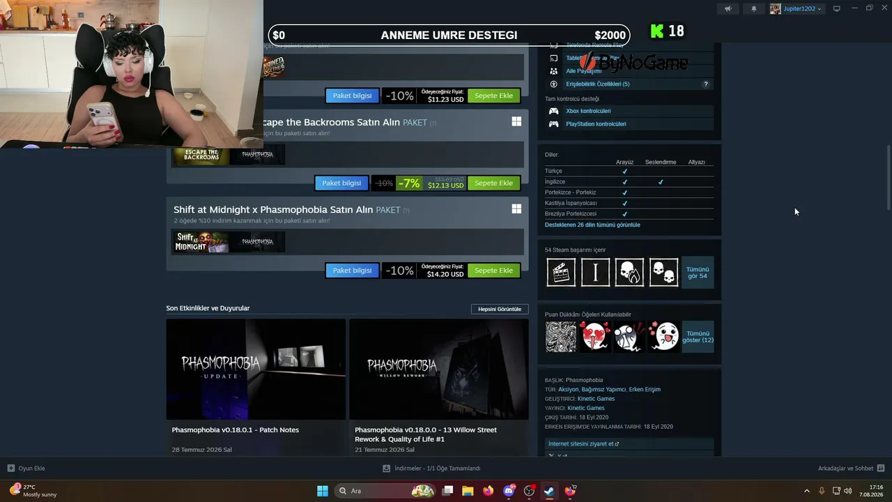Open Steam announcements megaphone icon
The height and width of the screenshot is (502, 892).
(728, 9)
